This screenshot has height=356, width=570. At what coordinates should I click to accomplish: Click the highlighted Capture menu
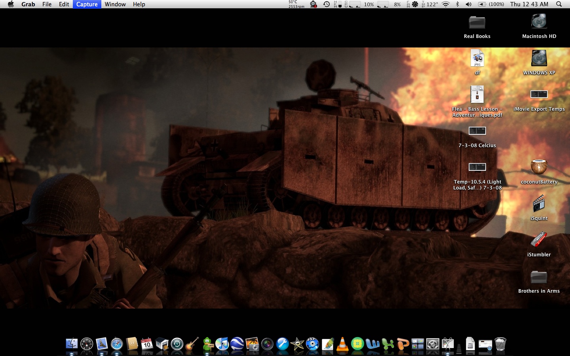(x=87, y=4)
